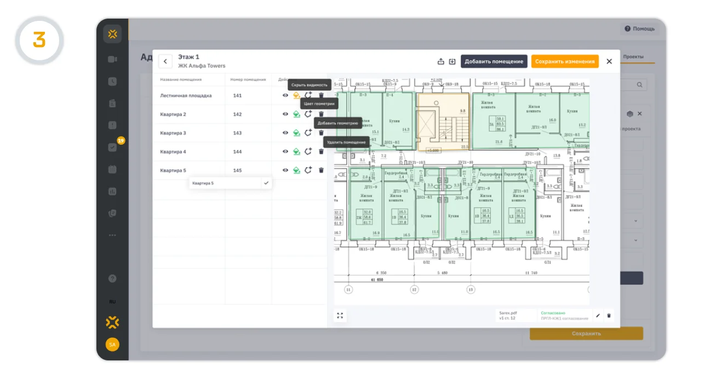This screenshot has height=379, width=710.
Task: Delete the Sarex.pdf file with trash icon
Action: pos(609,315)
